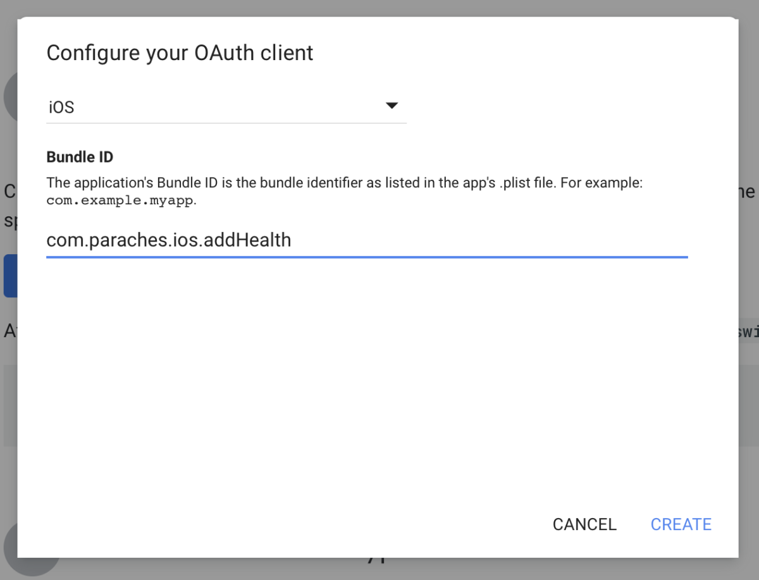The width and height of the screenshot is (759, 580).
Task: Click the CANCEL button
Action: [x=584, y=524]
